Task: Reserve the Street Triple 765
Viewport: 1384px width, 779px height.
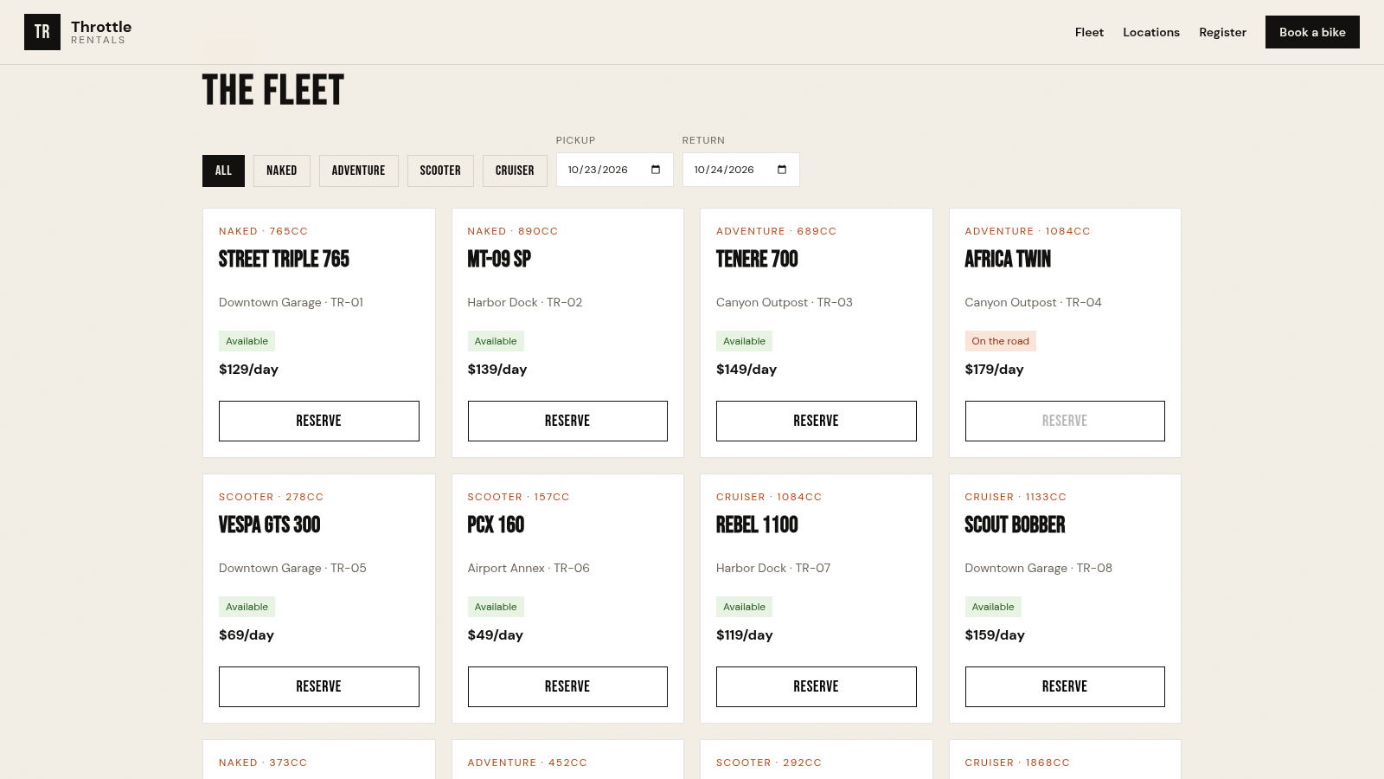Action: [319, 421]
